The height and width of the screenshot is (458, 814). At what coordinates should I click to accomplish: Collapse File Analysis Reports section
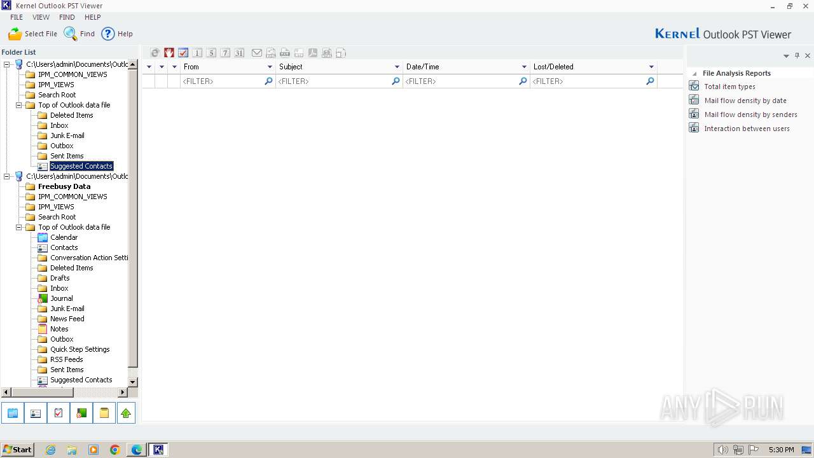click(x=694, y=74)
